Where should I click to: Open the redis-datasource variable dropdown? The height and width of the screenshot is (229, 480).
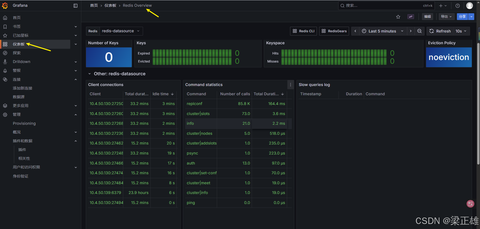click(x=121, y=31)
